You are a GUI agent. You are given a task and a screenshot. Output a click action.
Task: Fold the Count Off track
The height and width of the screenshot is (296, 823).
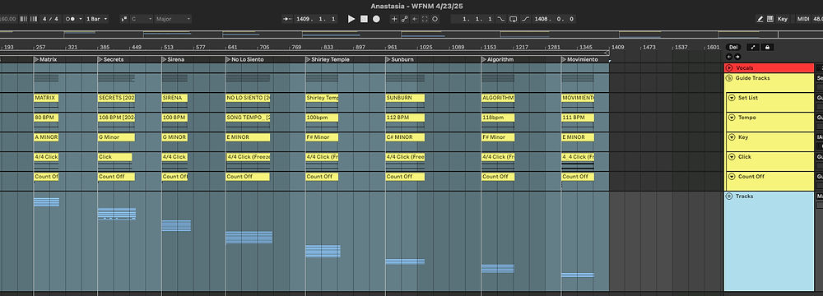[732, 177]
